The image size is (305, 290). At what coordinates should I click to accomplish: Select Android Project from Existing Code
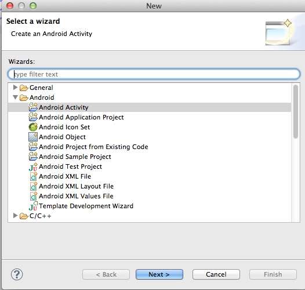[x=93, y=147]
